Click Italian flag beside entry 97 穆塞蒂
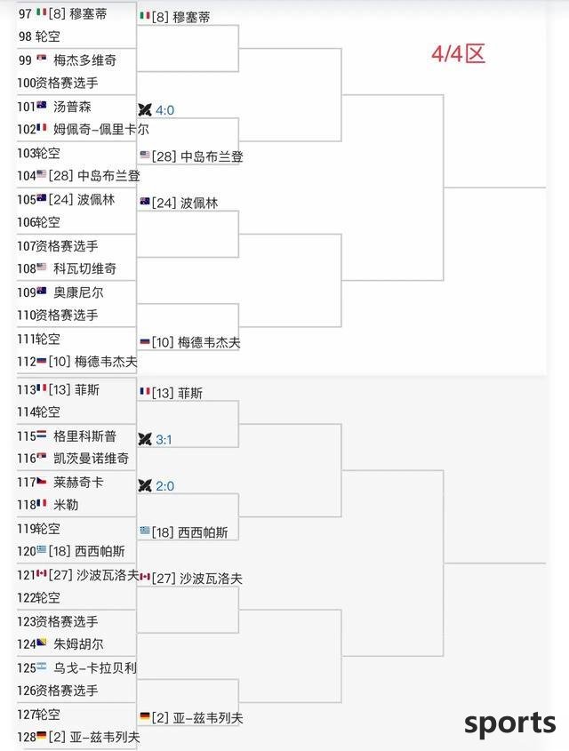The width and height of the screenshot is (569, 751). point(41,12)
